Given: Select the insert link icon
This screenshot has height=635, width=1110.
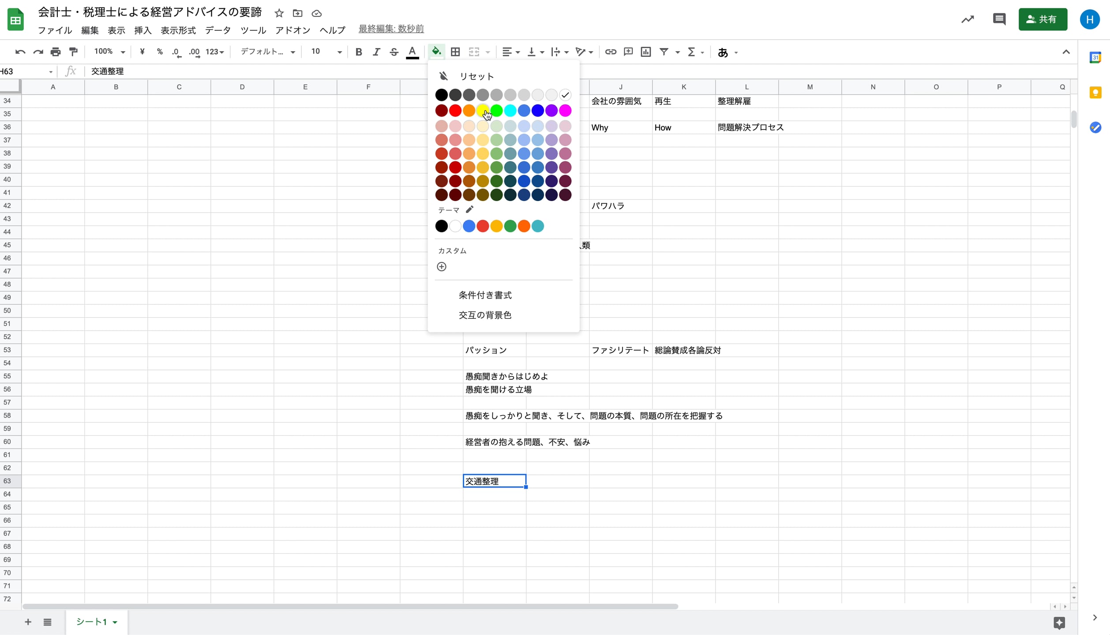Looking at the screenshot, I should click(x=611, y=52).
